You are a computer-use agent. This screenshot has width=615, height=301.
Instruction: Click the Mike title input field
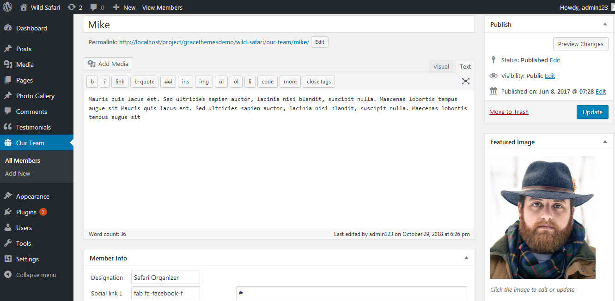click(279, 24)
